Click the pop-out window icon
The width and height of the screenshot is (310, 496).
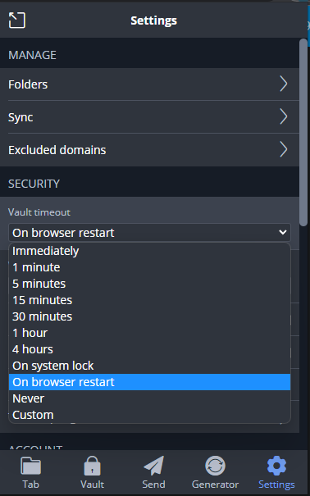click(x=17, y=20)
